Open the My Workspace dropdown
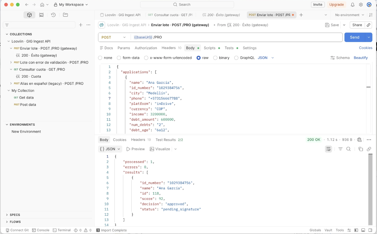The height and width of the screenshot is (234, 377). pyautogui.click(x=71, y=5)
